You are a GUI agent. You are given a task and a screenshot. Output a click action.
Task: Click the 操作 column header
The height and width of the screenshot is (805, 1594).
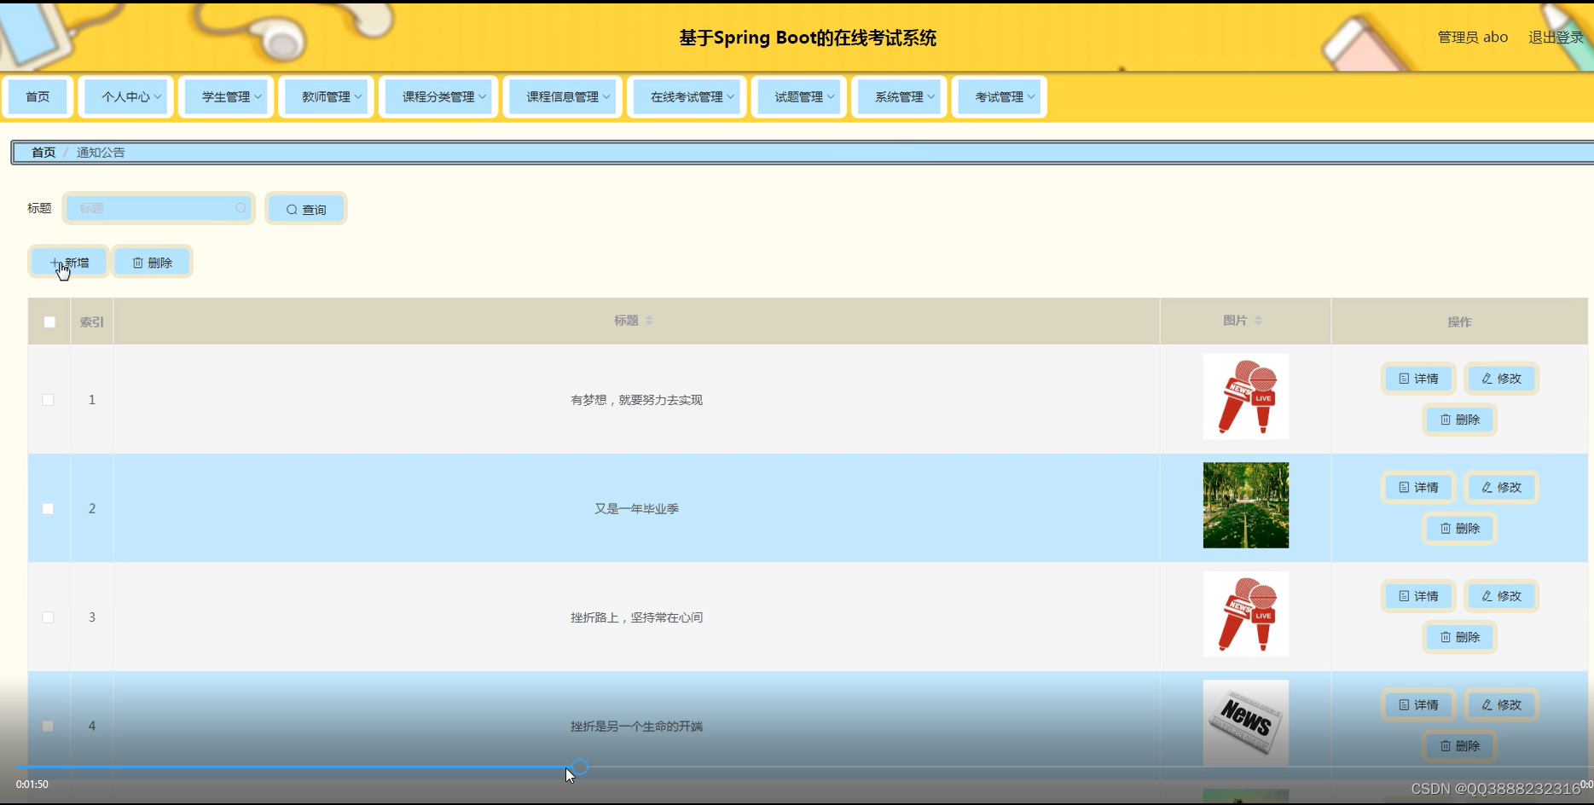coord(1459,322)
